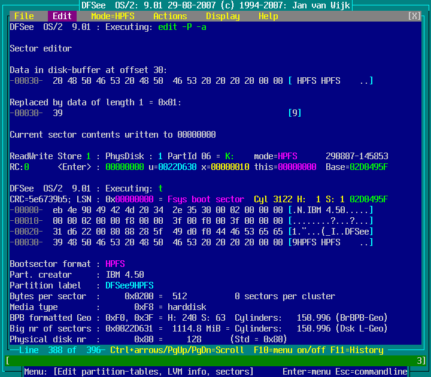431x377 pixels.
Task: Open the File menu
Action: pyautogui.click(x=24, y=16)
